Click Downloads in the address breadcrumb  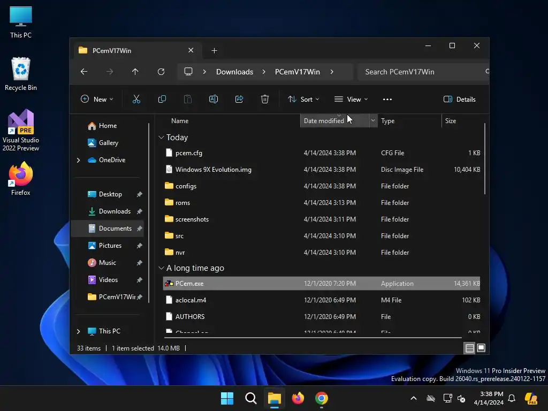[x=234, y=72]
